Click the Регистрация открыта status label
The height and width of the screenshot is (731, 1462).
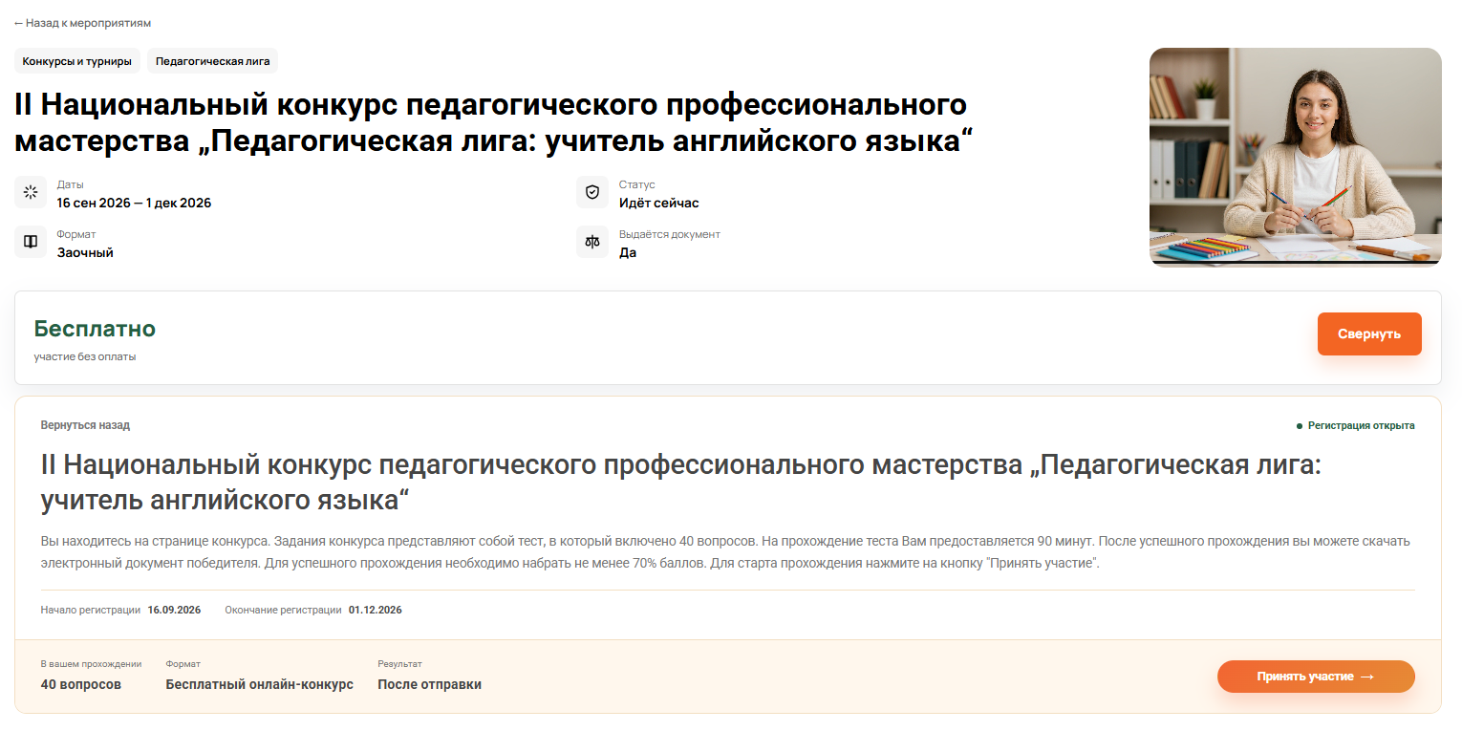point(1361,426)
